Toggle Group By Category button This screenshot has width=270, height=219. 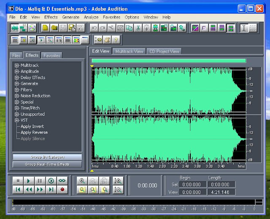(47, 157)
